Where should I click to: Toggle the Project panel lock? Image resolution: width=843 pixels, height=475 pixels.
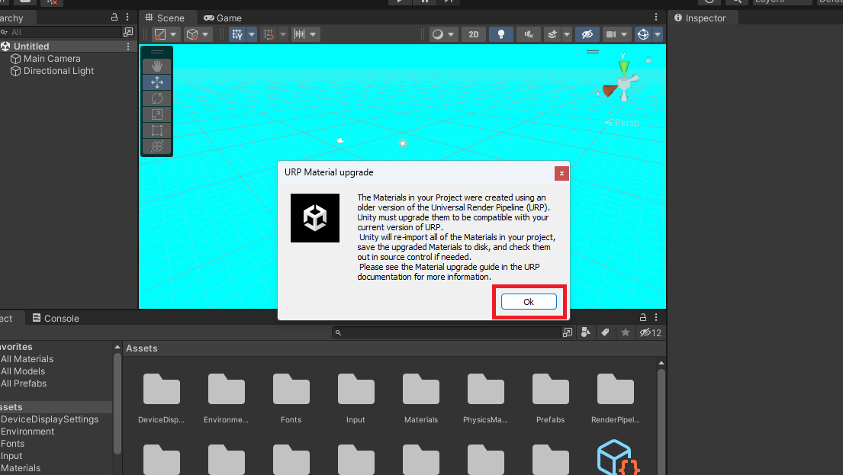click(x=642, y=318)
